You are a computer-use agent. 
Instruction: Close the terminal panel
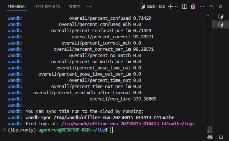click(221, 6)
